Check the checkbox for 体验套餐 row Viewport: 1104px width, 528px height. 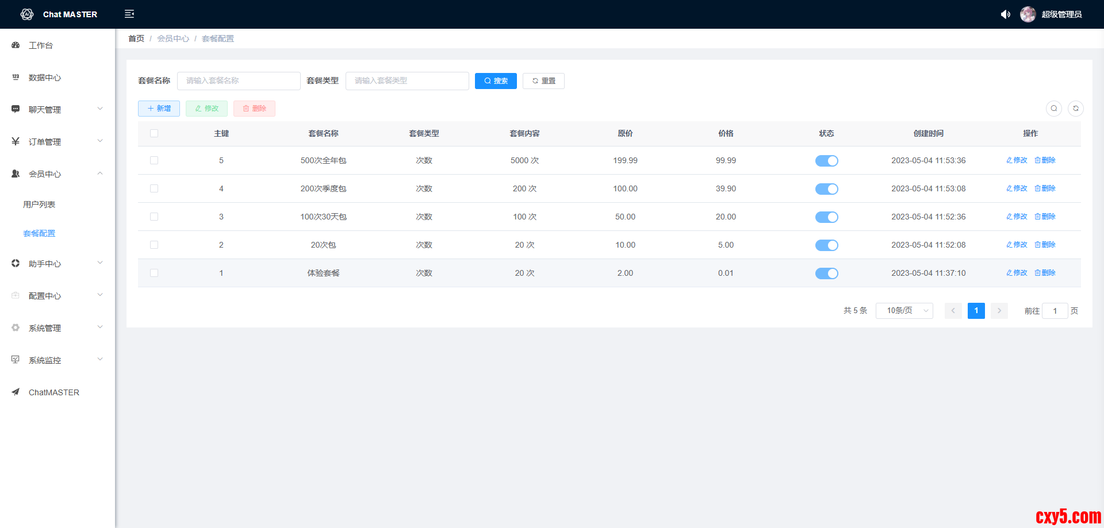(154, 273)
